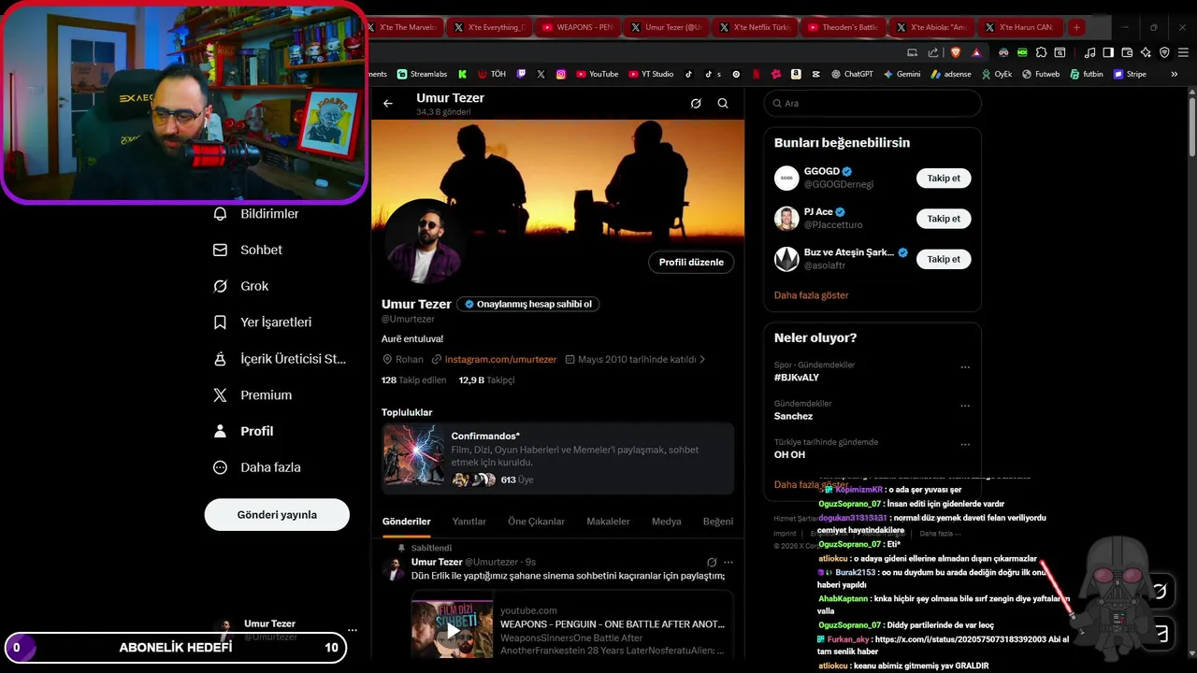Screen dimensions: 1197x673
Task: Switch to X'te Netflix Türkiye browser tab
Action: (754, 27)
